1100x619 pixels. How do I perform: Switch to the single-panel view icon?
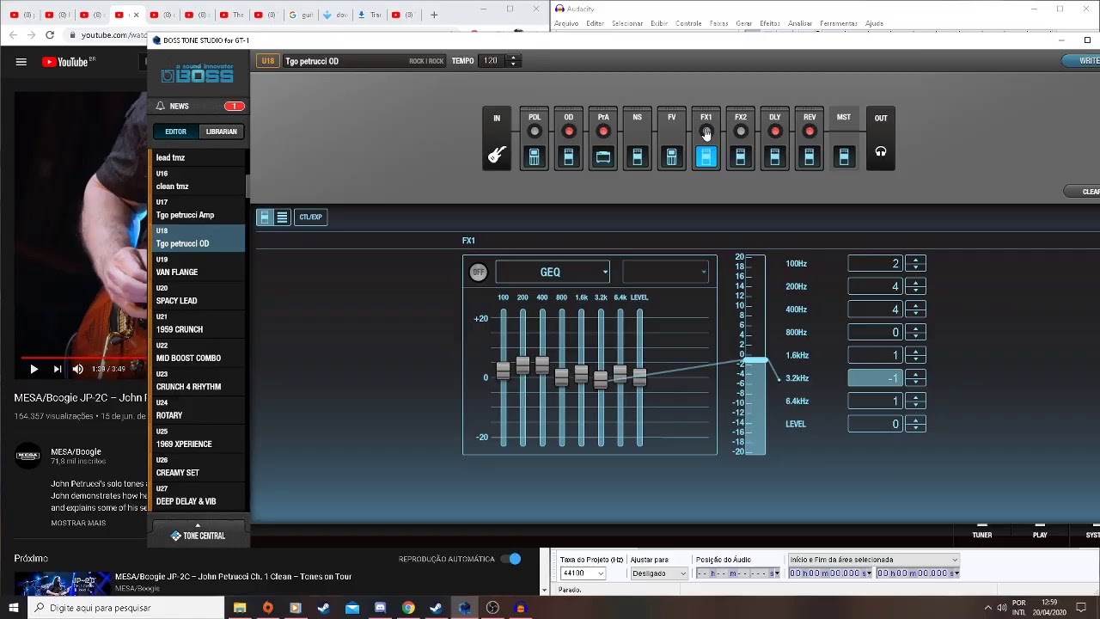coord(265,218)
